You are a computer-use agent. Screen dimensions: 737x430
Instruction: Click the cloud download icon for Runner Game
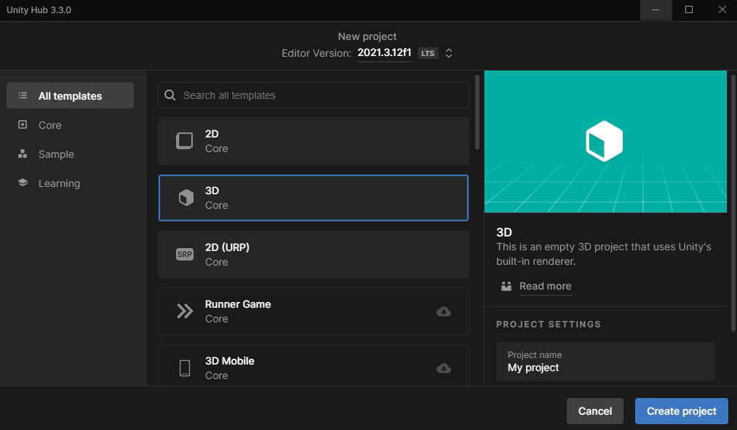pyautogui.click(x=444, y=311)
